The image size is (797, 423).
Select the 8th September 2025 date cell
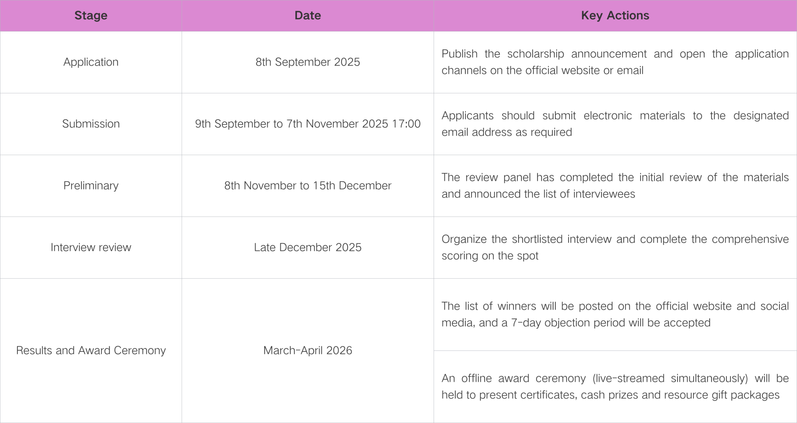(308, 62)
